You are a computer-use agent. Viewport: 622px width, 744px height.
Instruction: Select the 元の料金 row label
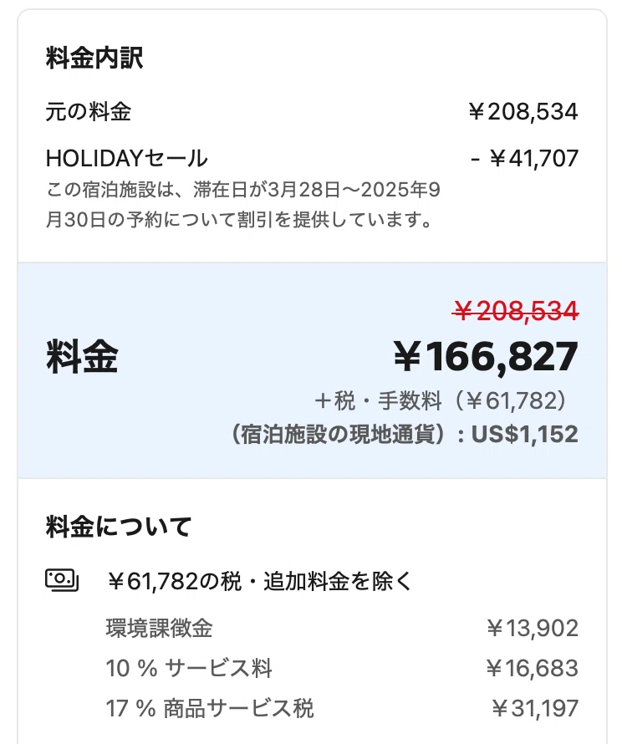click(89, 112)
